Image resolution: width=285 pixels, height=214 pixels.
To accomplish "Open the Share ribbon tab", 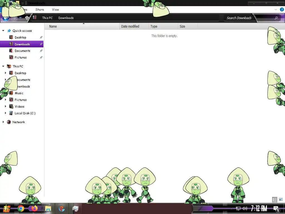I will (40, 10).
